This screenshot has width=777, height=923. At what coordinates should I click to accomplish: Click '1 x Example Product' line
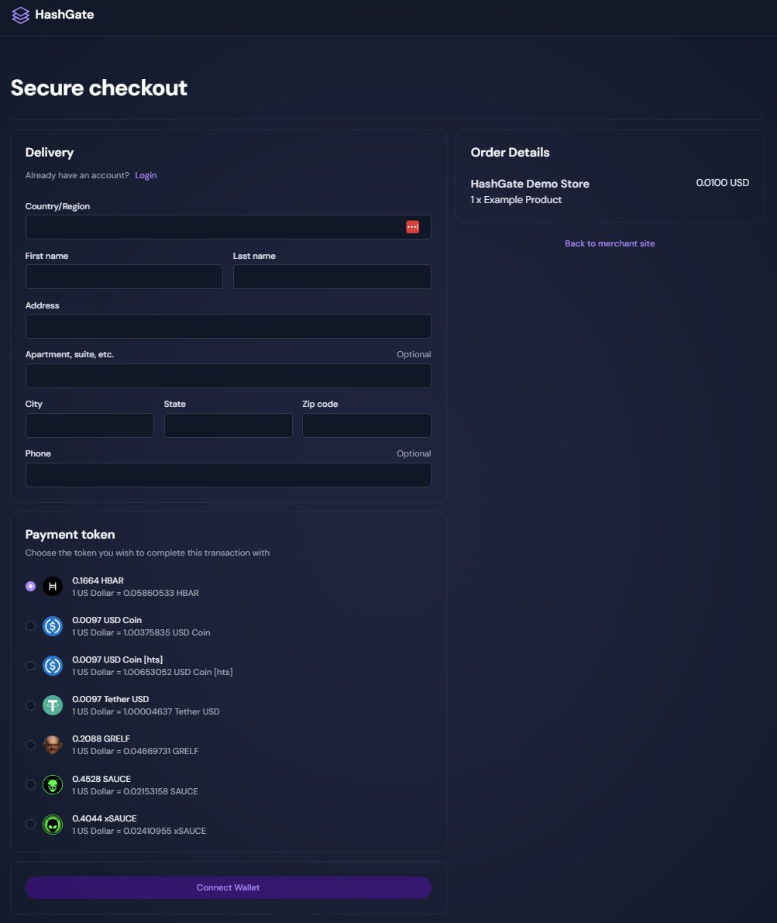coord(516,199)
